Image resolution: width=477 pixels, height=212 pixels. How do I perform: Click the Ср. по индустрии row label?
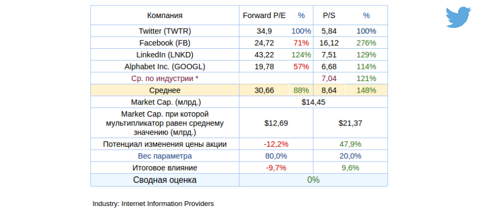[165, 78]
